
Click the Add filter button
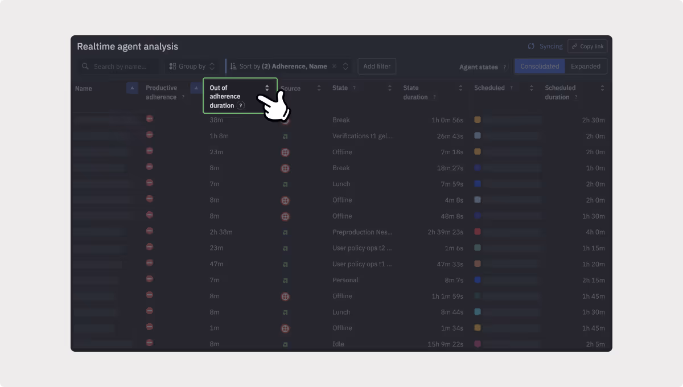point(377,66)
